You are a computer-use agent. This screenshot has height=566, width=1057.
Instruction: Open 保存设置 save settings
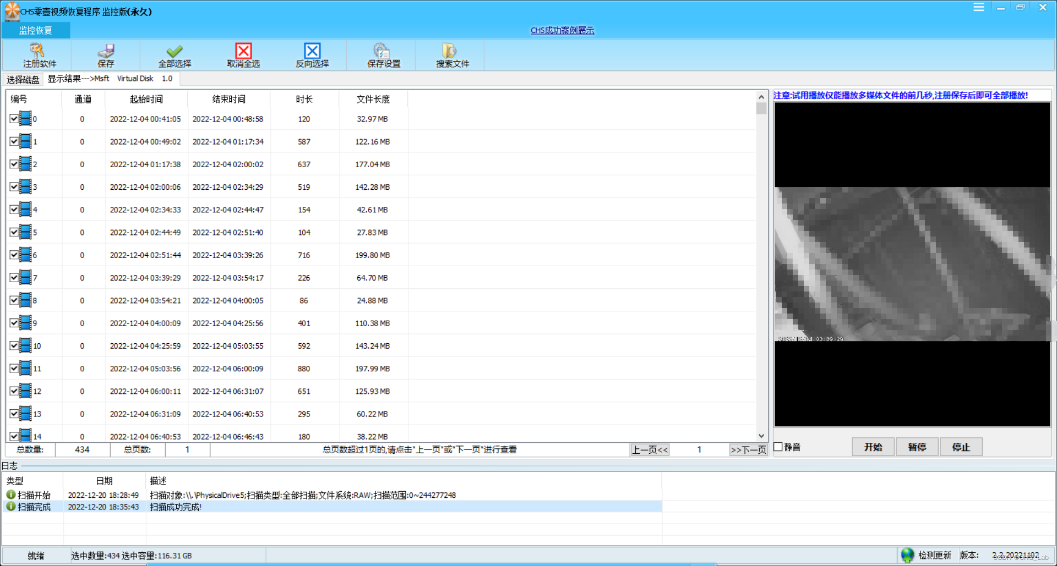tap(384, 56)
